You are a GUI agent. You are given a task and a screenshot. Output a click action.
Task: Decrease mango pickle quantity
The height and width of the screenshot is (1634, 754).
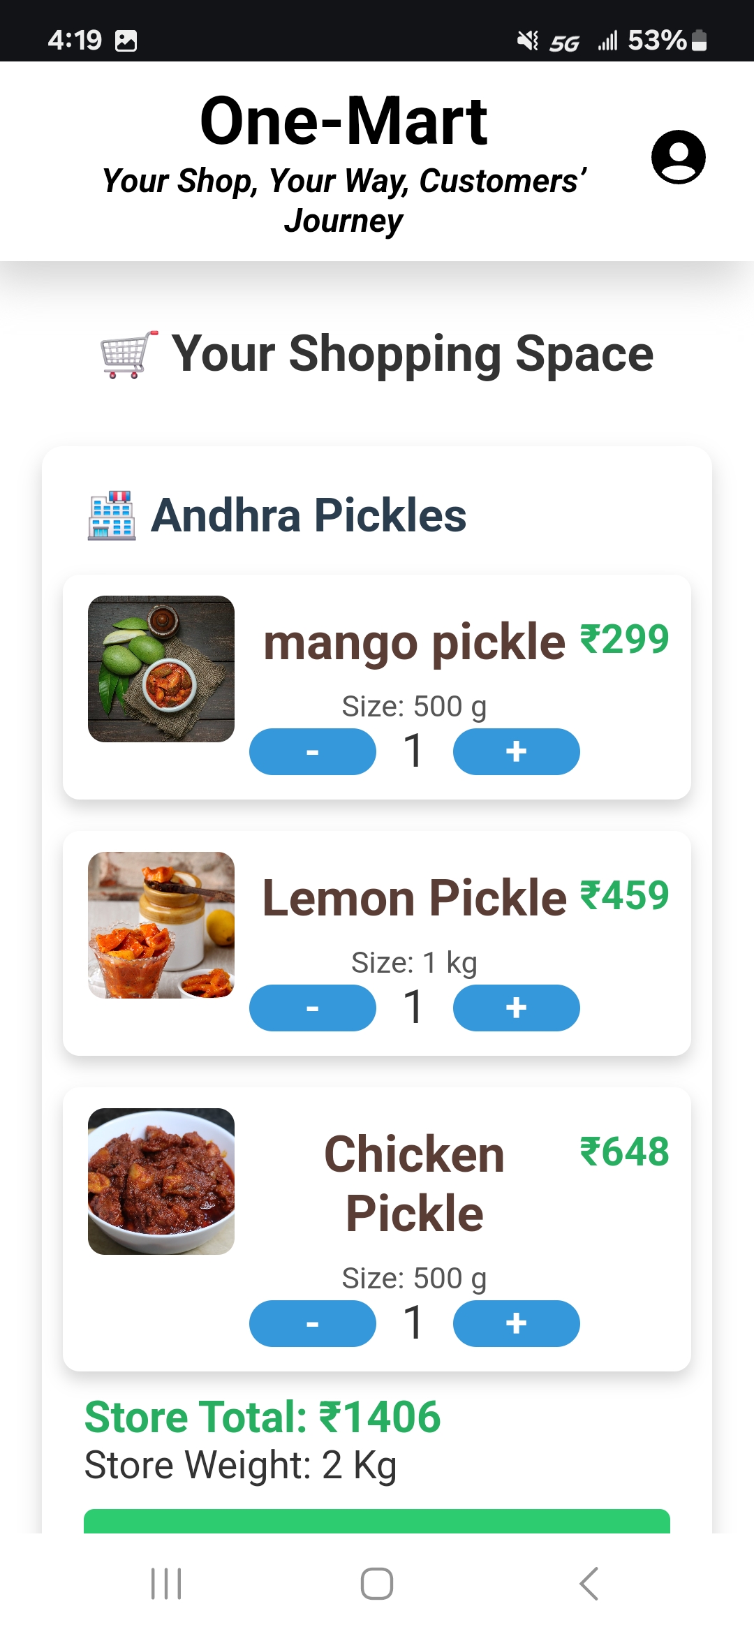coord(312,751)
